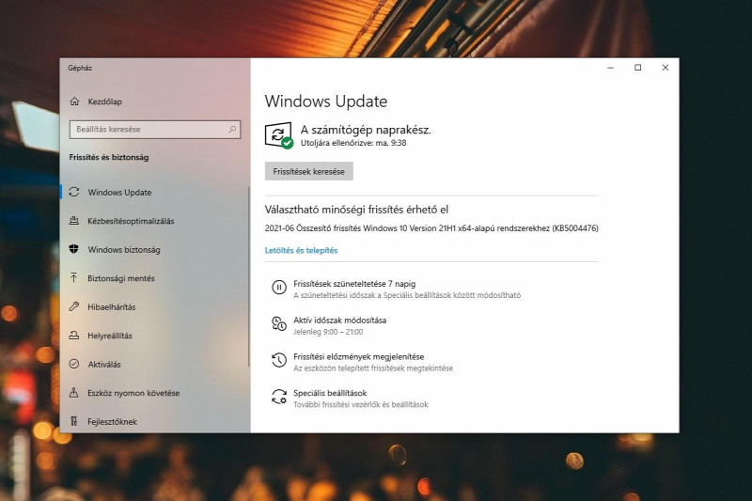Click the Utoljára ellenőrizve: ma, 9:38 text
The image size is (752, 501).
point(353,143)
